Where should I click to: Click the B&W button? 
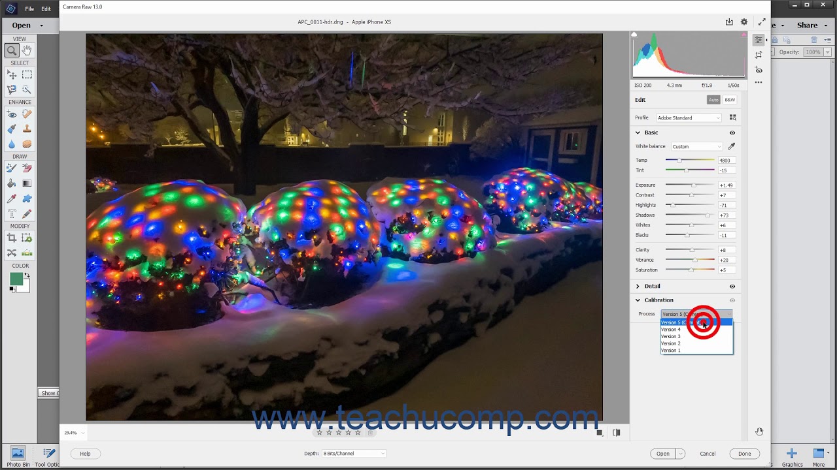point(730,100)
